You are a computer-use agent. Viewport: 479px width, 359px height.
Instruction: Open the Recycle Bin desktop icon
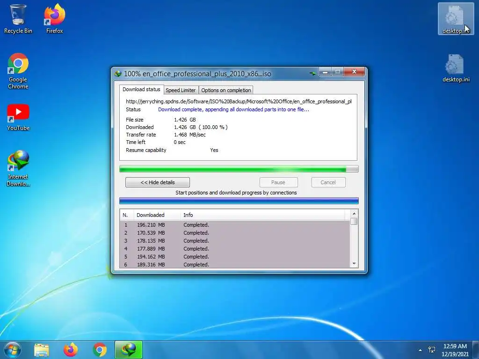(18, 18)
